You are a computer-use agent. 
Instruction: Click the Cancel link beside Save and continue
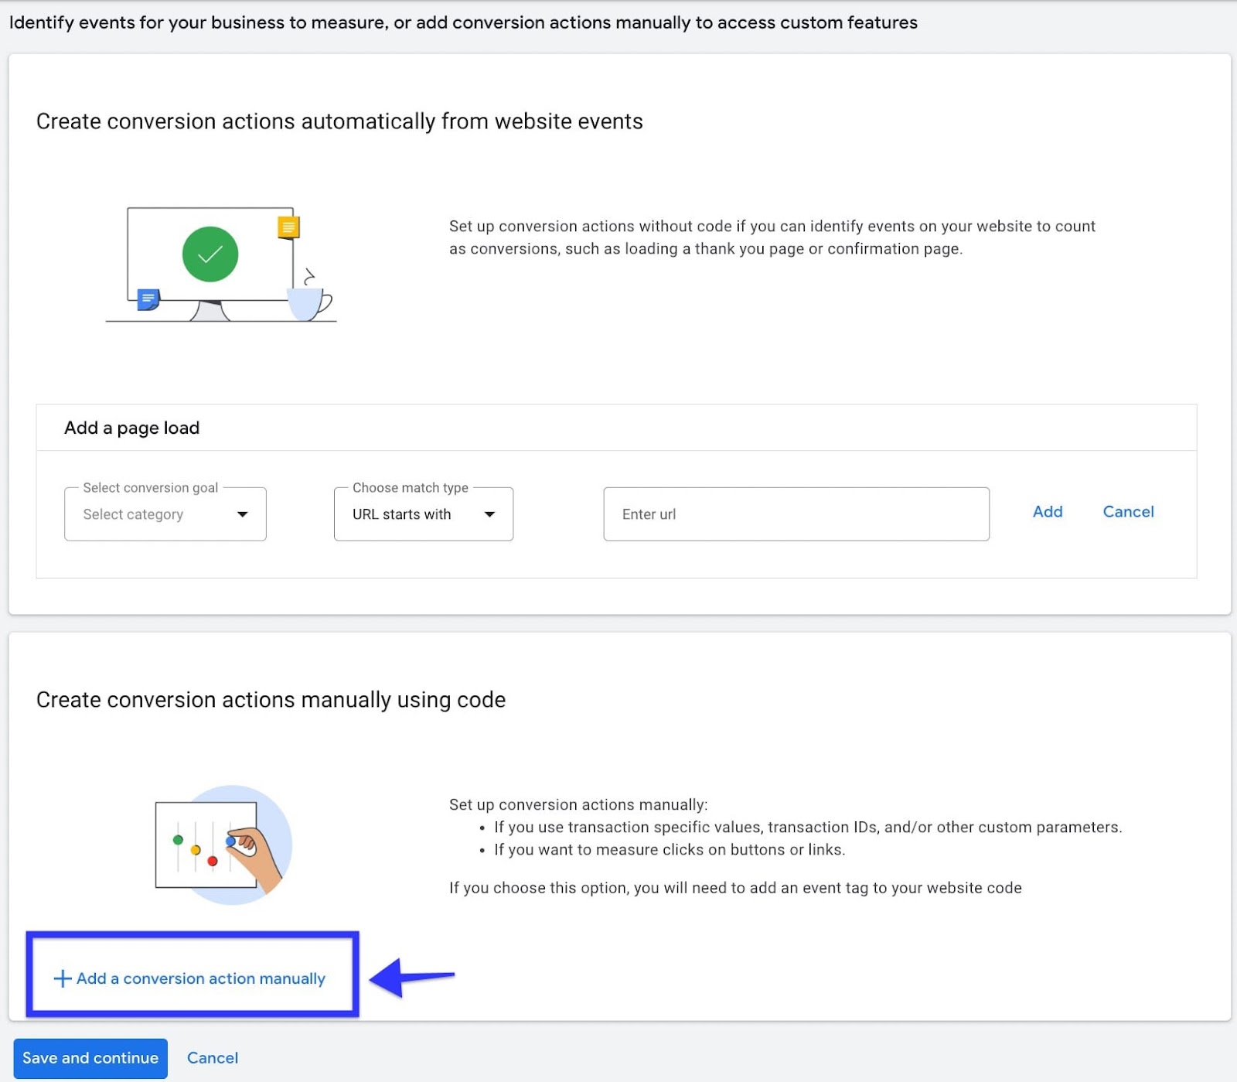pyautogui.click(x=213, y=1058)
